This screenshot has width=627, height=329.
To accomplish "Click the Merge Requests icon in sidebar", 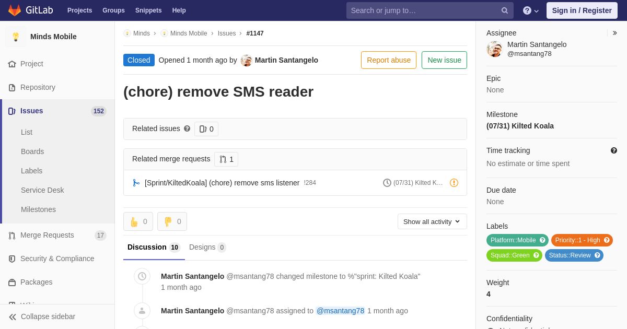I will 12,236.
